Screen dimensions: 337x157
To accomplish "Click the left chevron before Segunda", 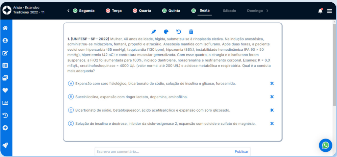I will [68, 11].
